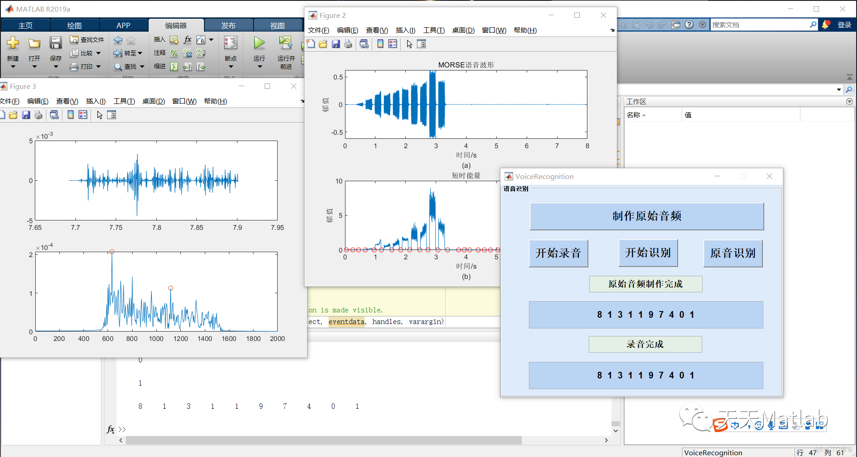Expand the 比较 (Compare) dropdown arrow
Screen dimensions: 857x457
coord(99,53)
